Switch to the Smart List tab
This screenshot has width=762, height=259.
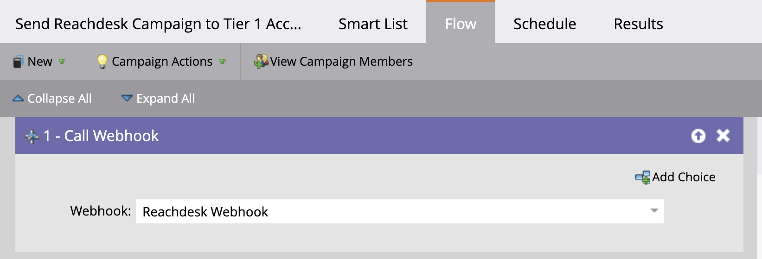click(373, 24)
